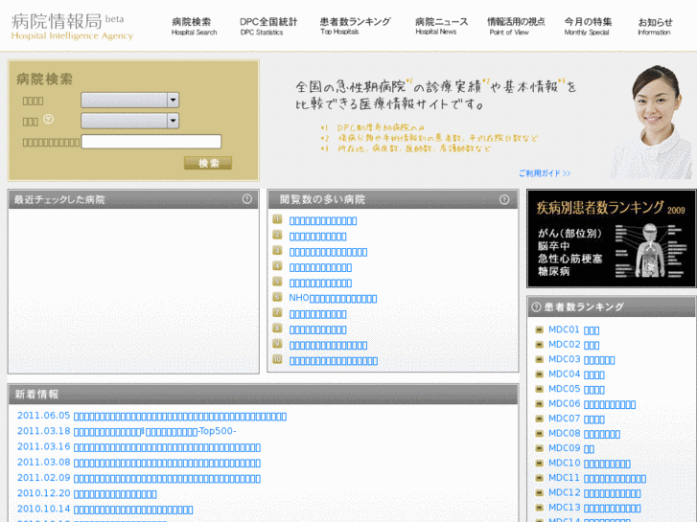
Task: Click the bullet icon beside MDC05
Action: [x=539, y=389]
